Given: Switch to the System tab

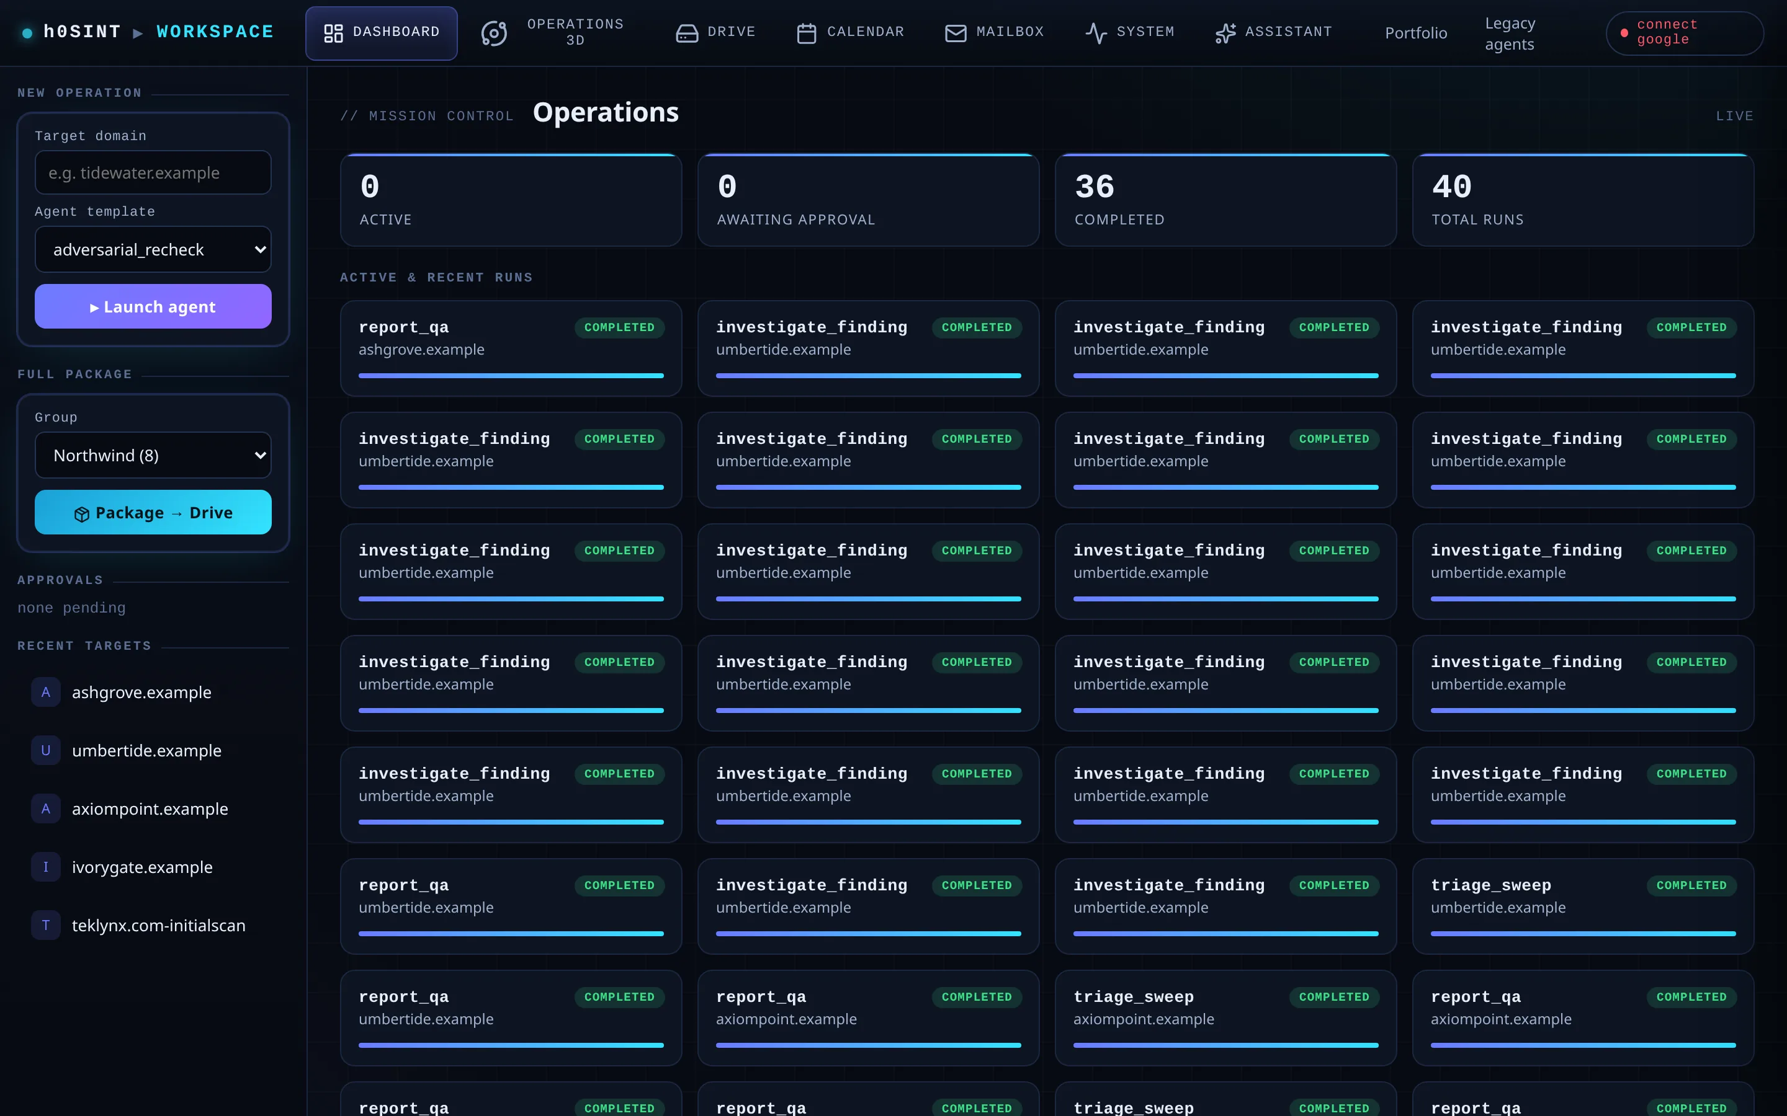Looking at the screenshot, I should pyautogui.click(x=1130, y=32).
